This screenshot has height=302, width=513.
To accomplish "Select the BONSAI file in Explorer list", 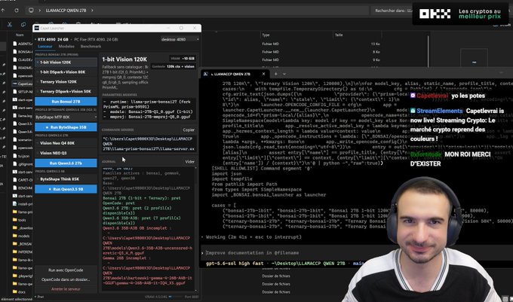I will (23, 51).
